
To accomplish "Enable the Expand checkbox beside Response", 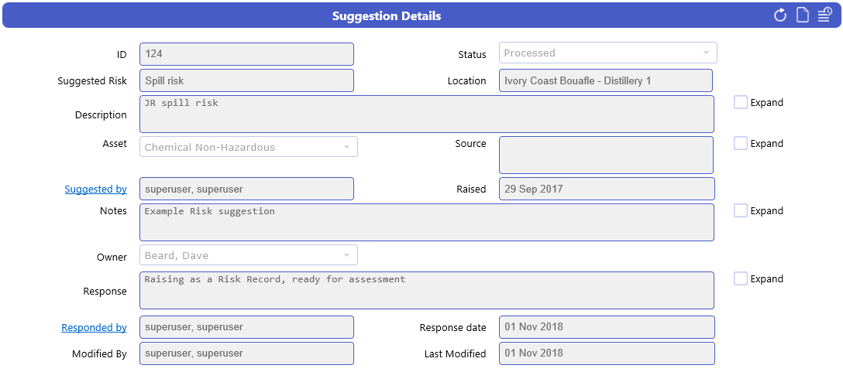I will pos(740,278).
